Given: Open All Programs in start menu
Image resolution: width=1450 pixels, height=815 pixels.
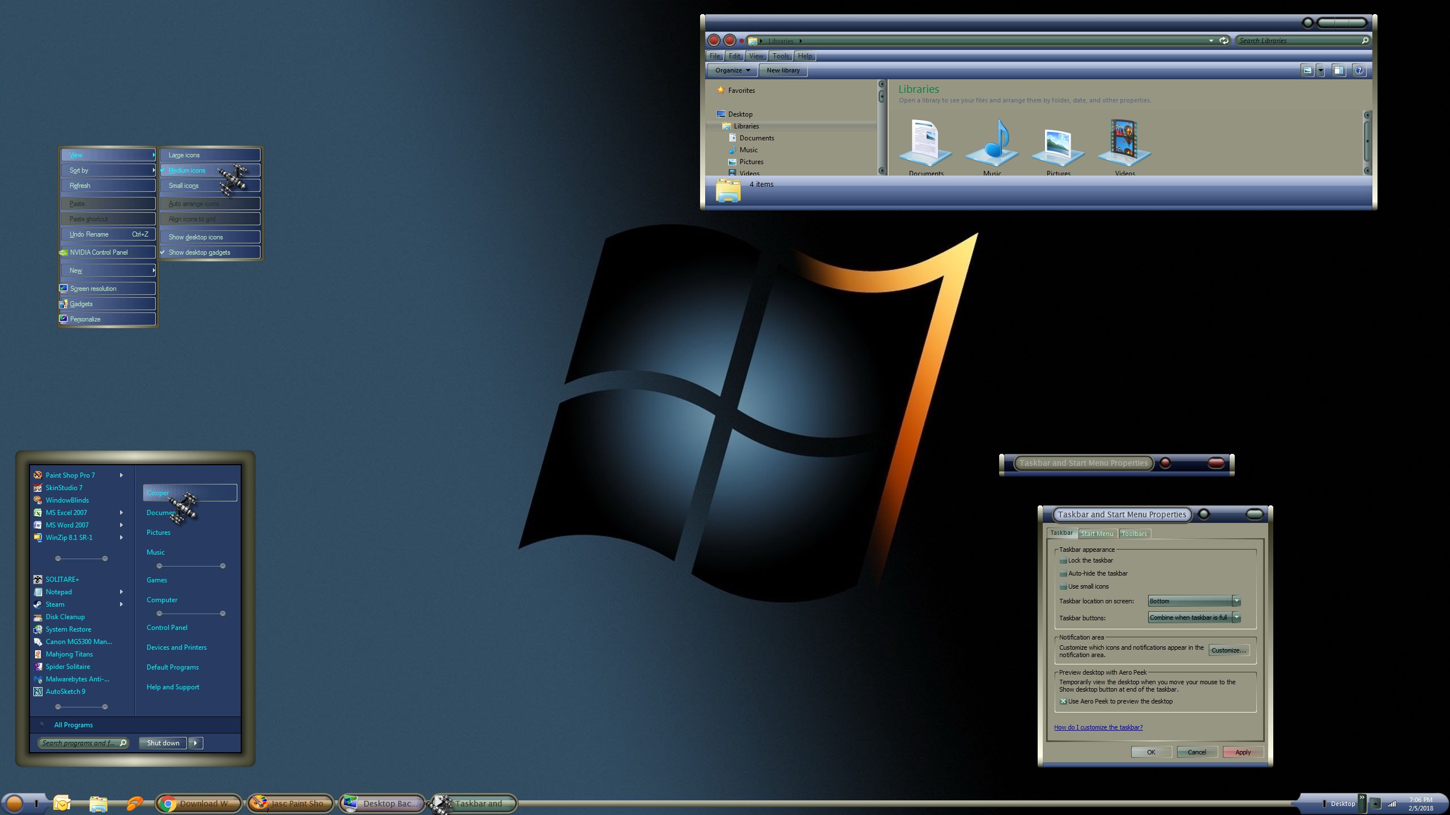Looking at the screenshot, I should [74, 725].
